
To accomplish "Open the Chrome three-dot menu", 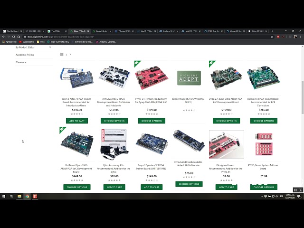I will [301, 37].
